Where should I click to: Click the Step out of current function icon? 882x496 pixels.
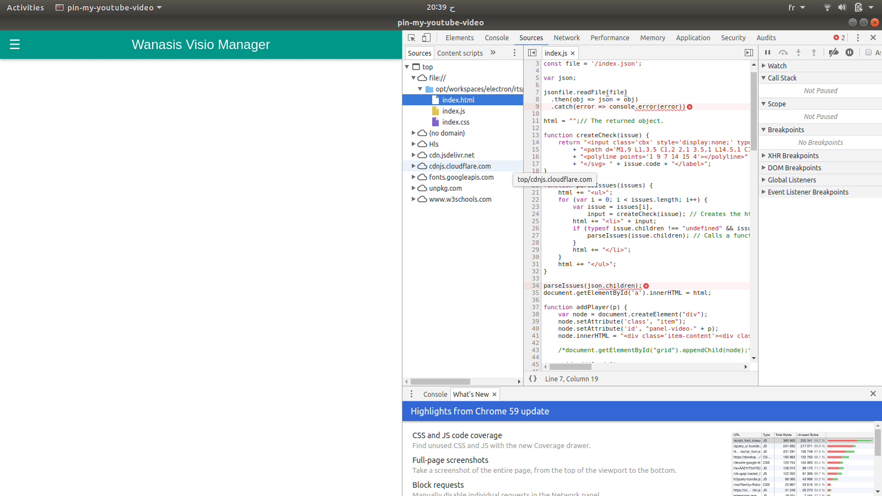point(814,52)
